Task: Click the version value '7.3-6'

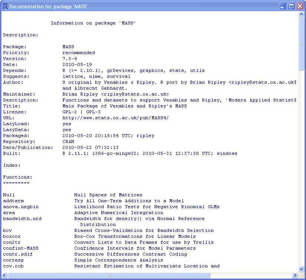Action: coord(70,59)
